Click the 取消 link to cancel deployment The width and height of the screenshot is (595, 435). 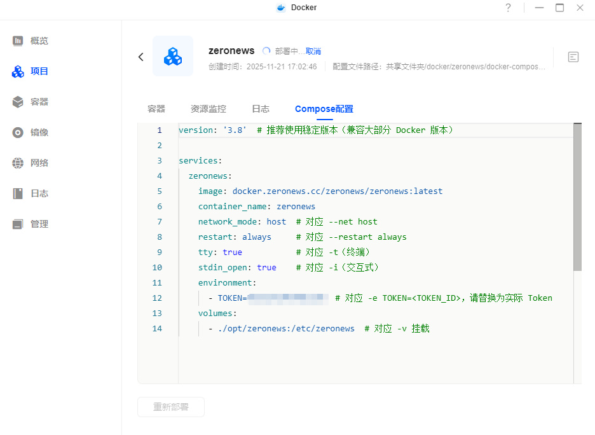pos(313,51)
